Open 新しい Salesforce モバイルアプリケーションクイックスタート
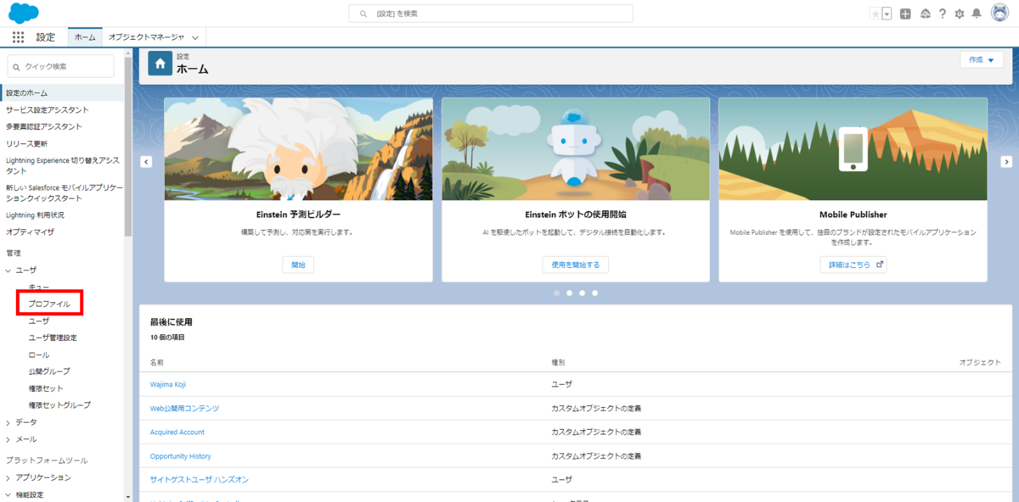1019x502 pixels. coord(64,192)
